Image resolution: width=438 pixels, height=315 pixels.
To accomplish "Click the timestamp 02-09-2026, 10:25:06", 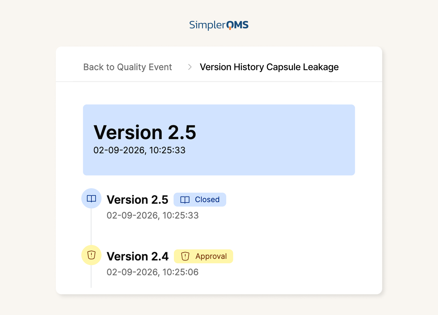I will [x=153, y=272].
